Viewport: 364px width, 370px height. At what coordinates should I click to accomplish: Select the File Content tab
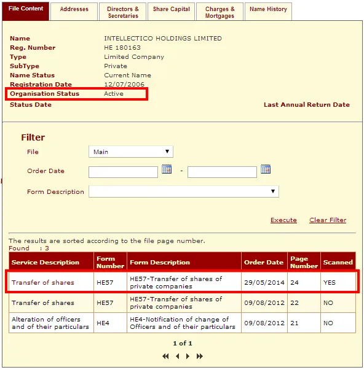tap(26, 11)
